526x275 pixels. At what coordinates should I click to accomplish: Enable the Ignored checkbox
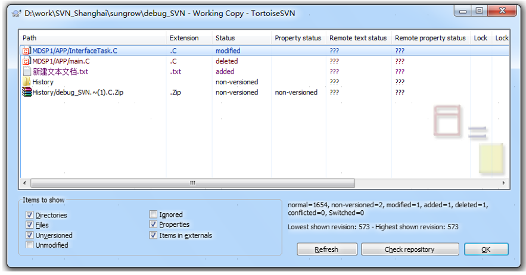(153, 214)
